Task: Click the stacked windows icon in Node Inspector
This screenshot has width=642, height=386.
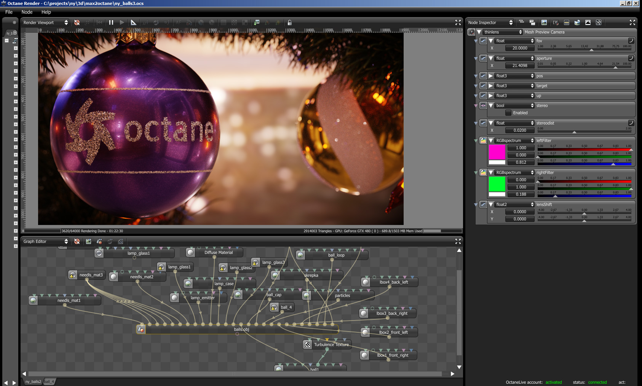Action: (x=532, y=22)
